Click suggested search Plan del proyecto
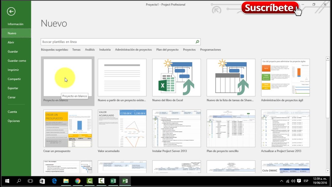Screen dimensions: 332x187 click(167, 50)
